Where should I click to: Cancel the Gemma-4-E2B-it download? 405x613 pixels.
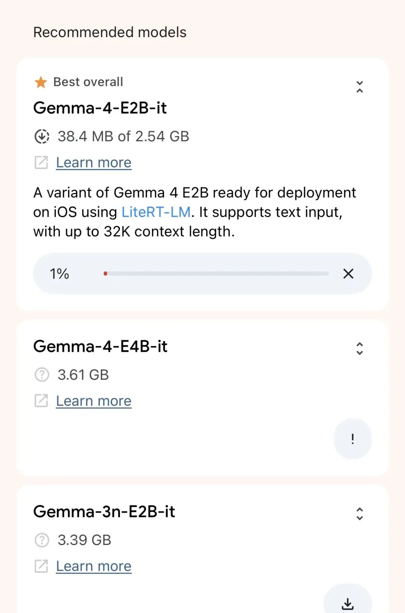pyautogui.click(x=348, y=274)
